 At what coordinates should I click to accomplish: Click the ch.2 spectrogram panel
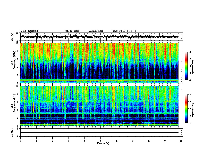tap(99, 106)
